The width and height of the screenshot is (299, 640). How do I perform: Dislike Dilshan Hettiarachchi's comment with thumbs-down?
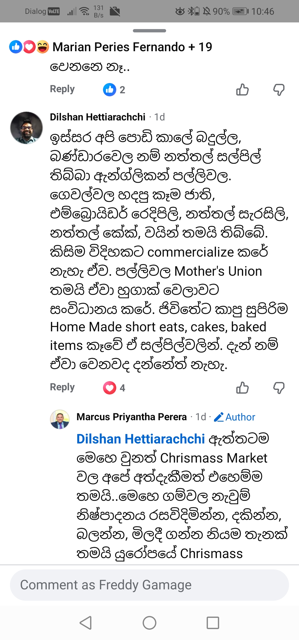279,388
